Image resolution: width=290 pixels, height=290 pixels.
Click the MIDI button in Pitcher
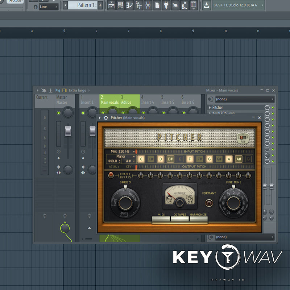pyautogui.click(x=161, y=219)
